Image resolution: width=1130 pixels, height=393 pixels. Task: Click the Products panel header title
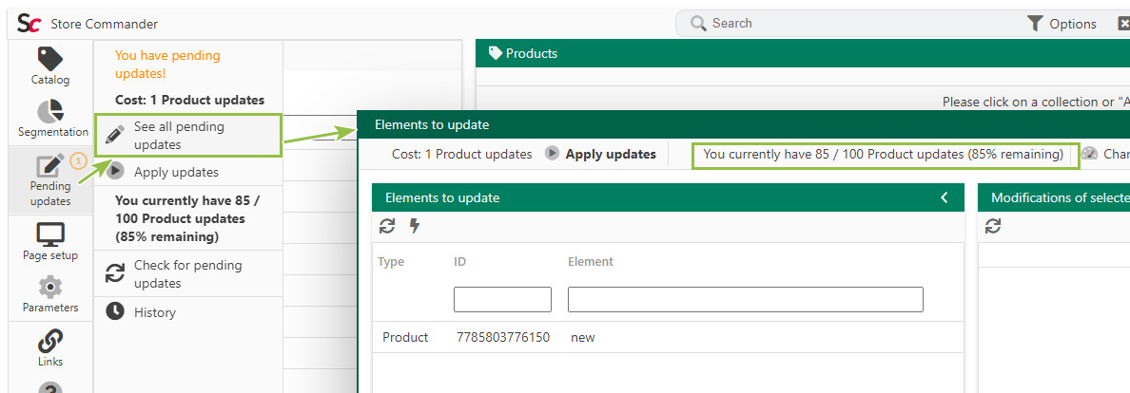click(x=531, y=53)
